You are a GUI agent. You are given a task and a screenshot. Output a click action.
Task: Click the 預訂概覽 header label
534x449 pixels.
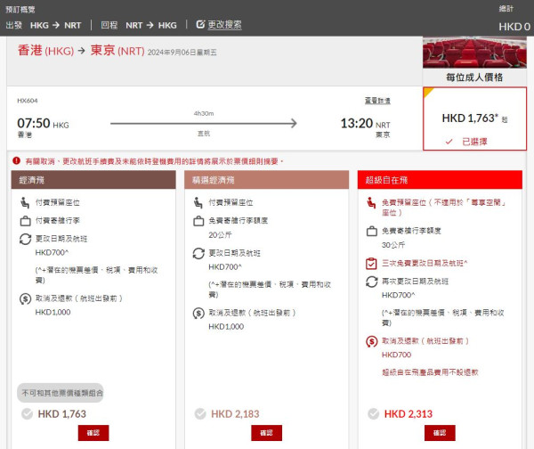(20, 9)
